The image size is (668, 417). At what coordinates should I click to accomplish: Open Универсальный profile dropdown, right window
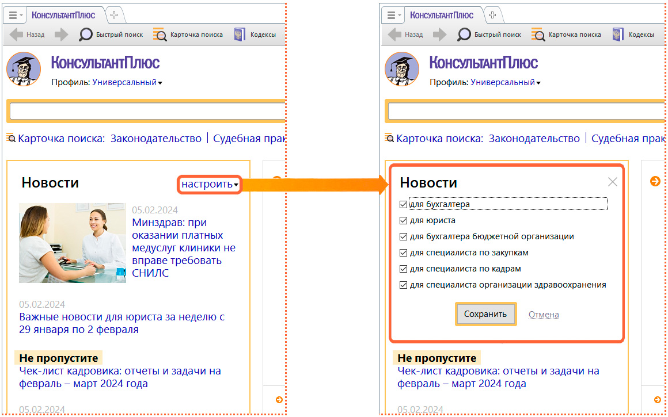[x=505, y=83]
